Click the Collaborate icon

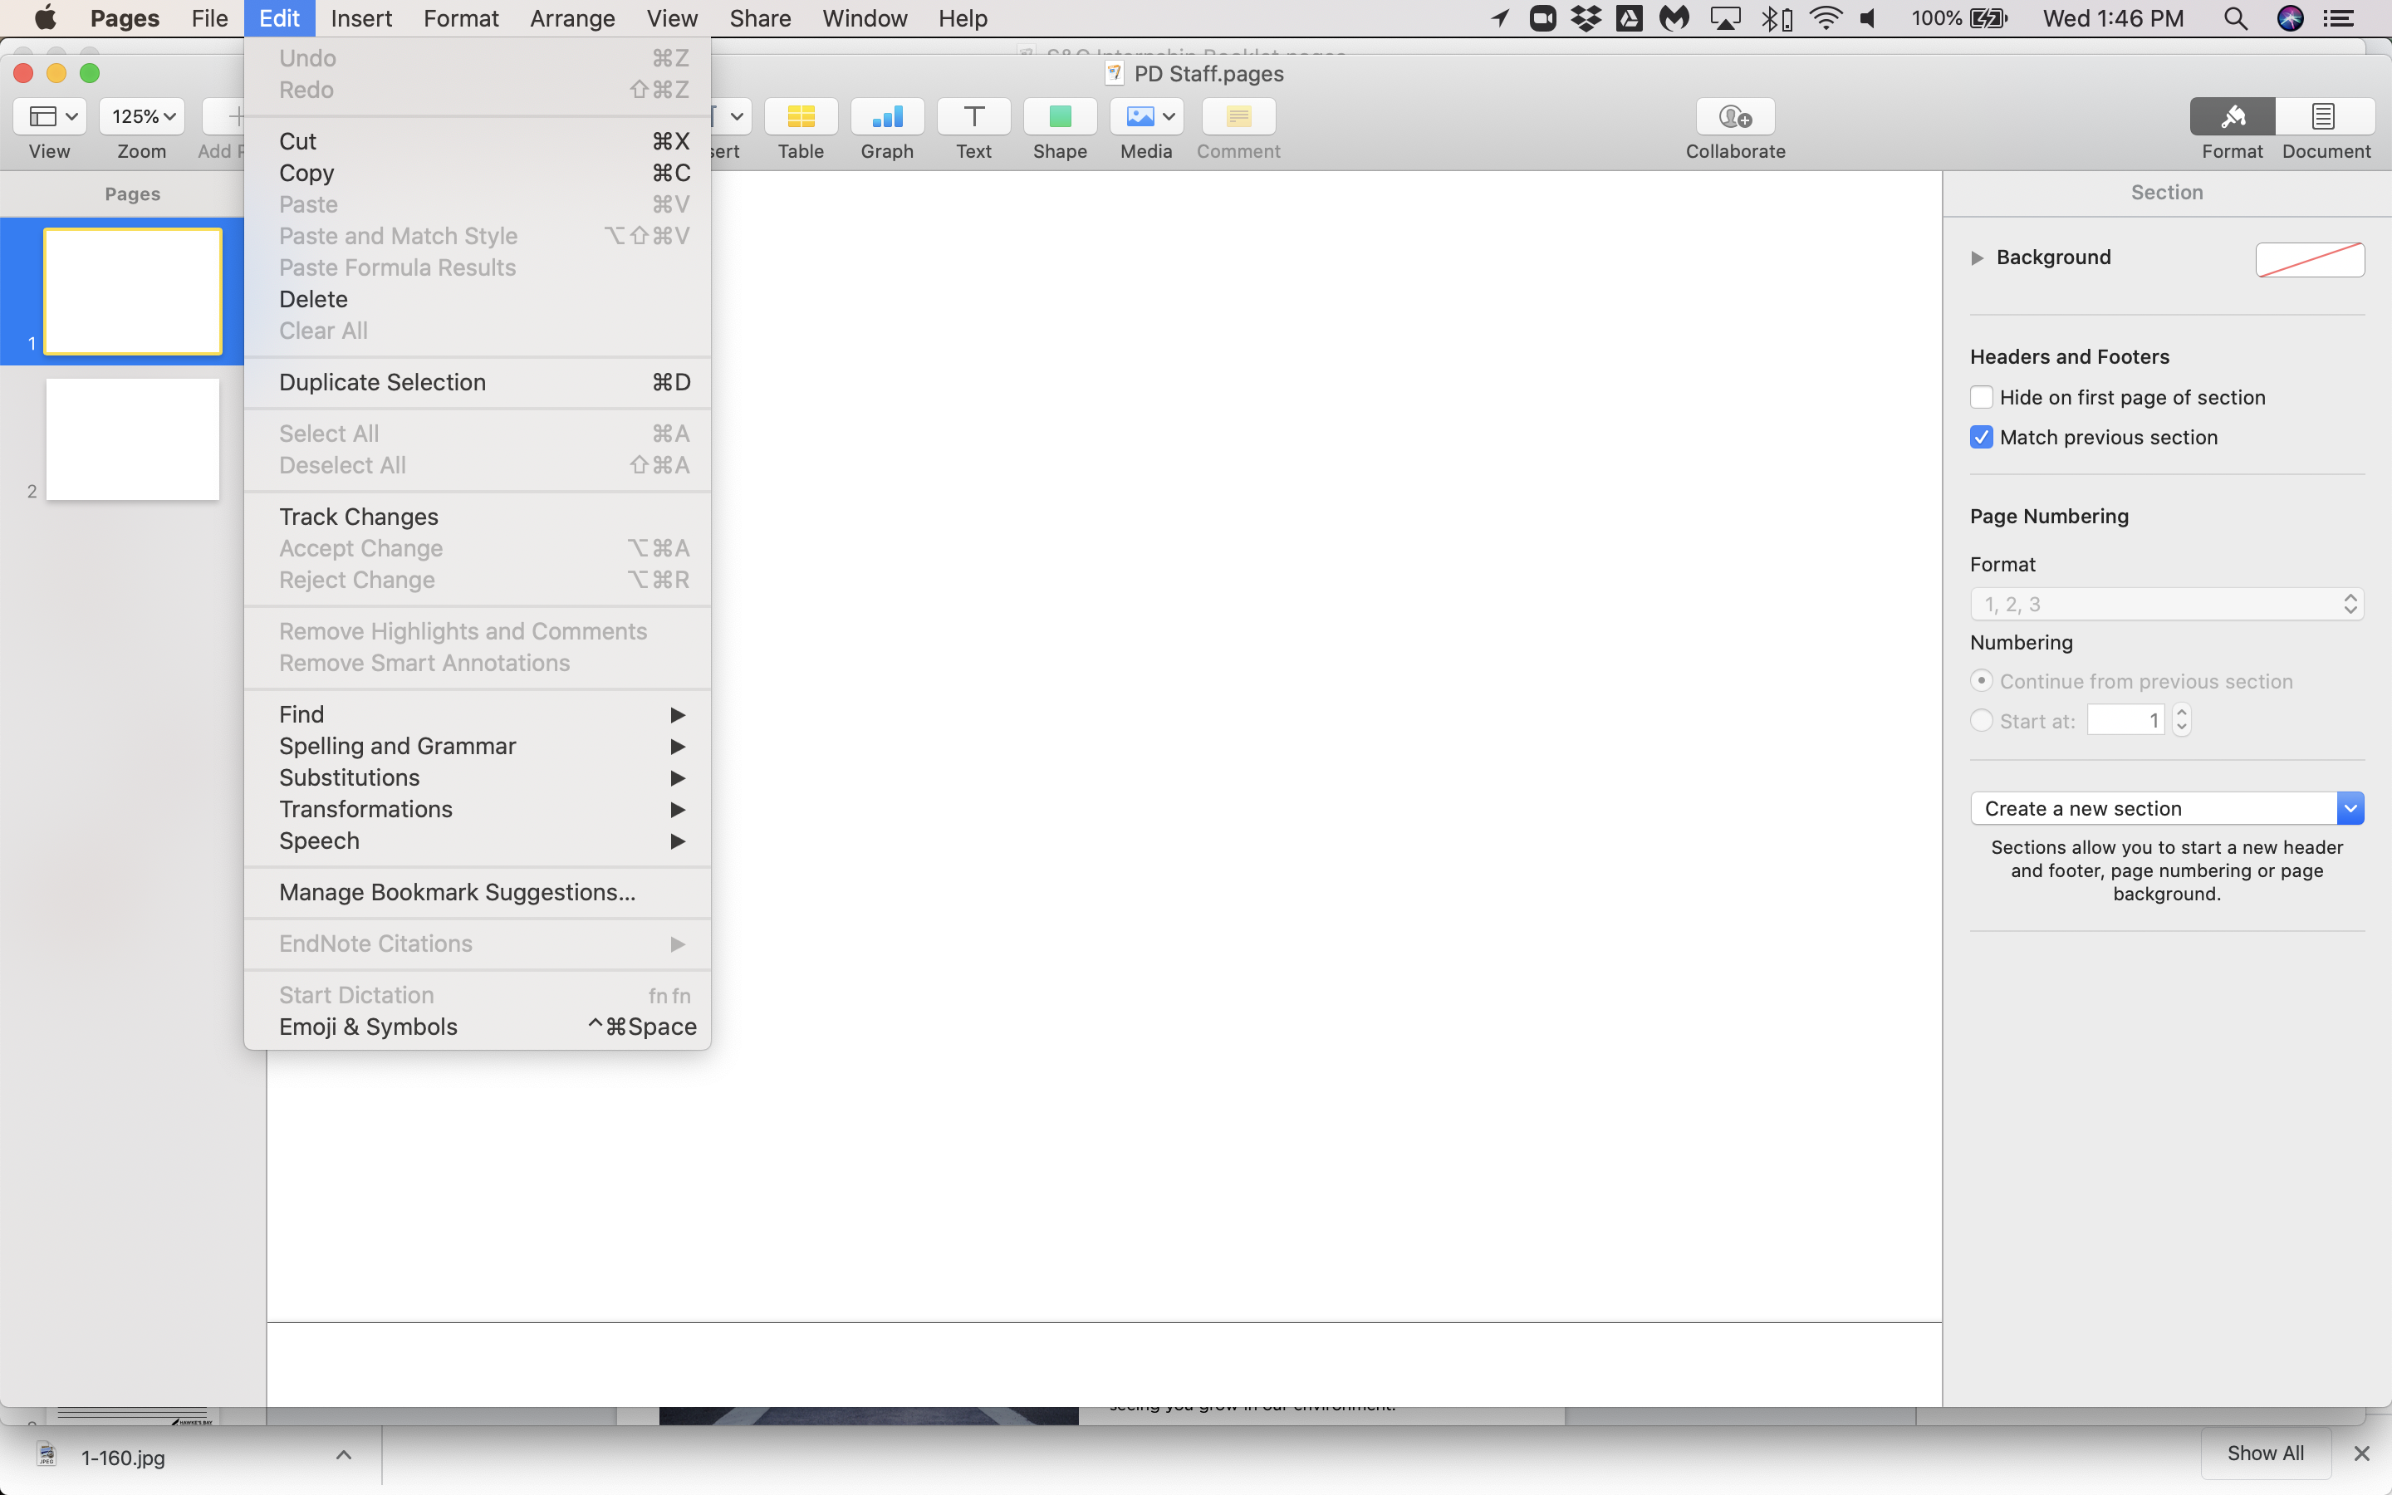(1735, 116)
